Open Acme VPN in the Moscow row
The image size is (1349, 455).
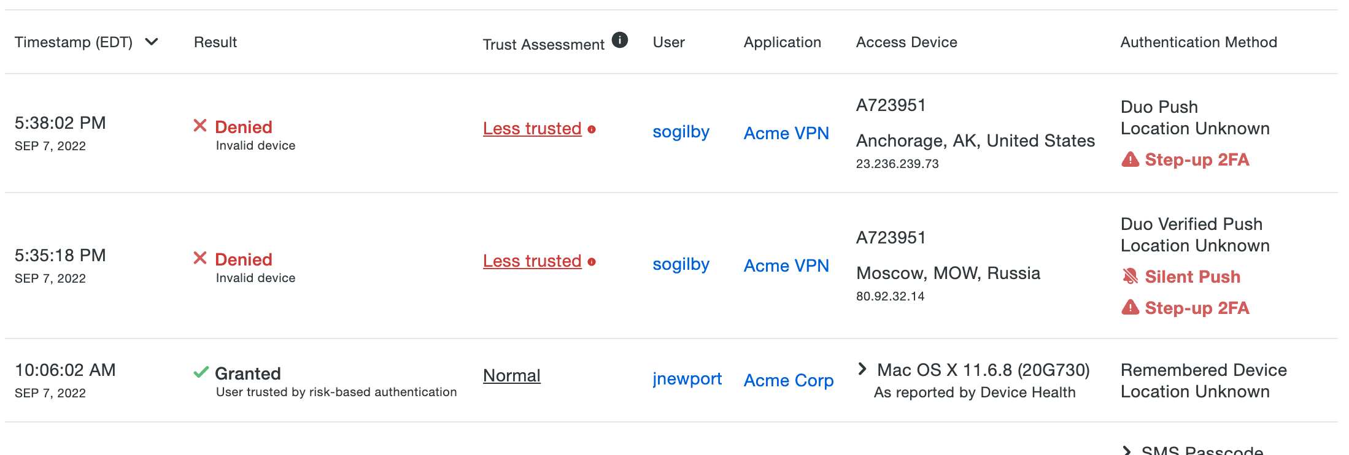[786, 266]
